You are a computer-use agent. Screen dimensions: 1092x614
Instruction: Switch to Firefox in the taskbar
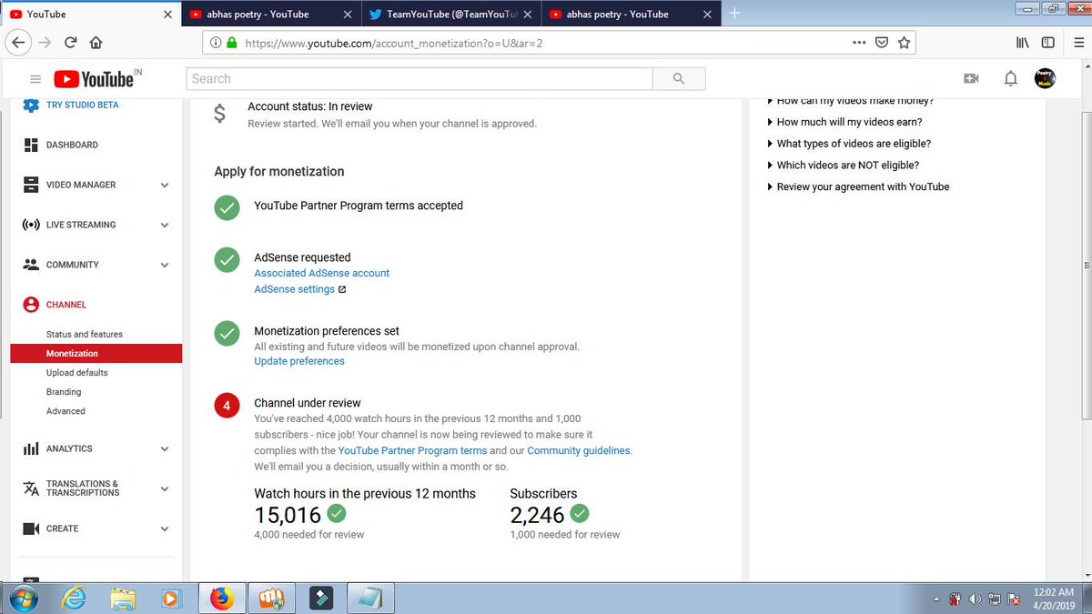pyautogui.click(x=221, y=599)
